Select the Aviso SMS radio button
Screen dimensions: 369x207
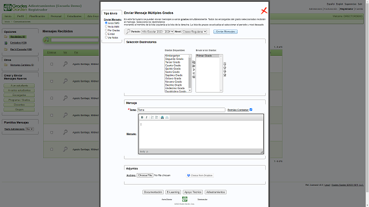point(106,23)
